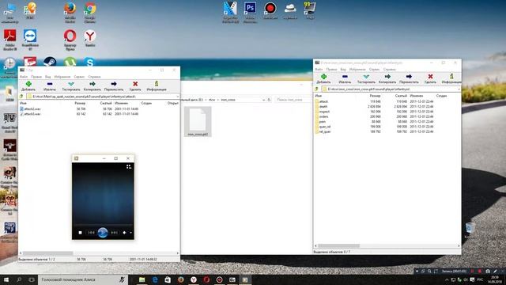Image resolution: width=506 pixels, height=285 pixels.
Task: Click Информация in the right 7-Zip window
Action: [x=451, y=78]
